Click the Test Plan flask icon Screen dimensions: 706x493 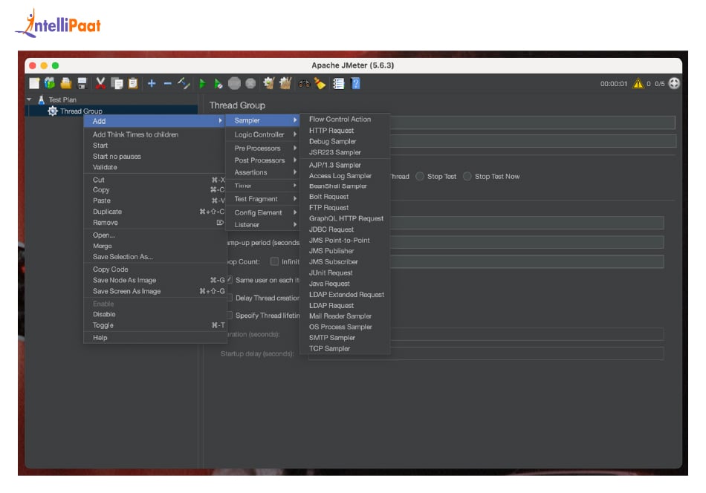(42, 99)
